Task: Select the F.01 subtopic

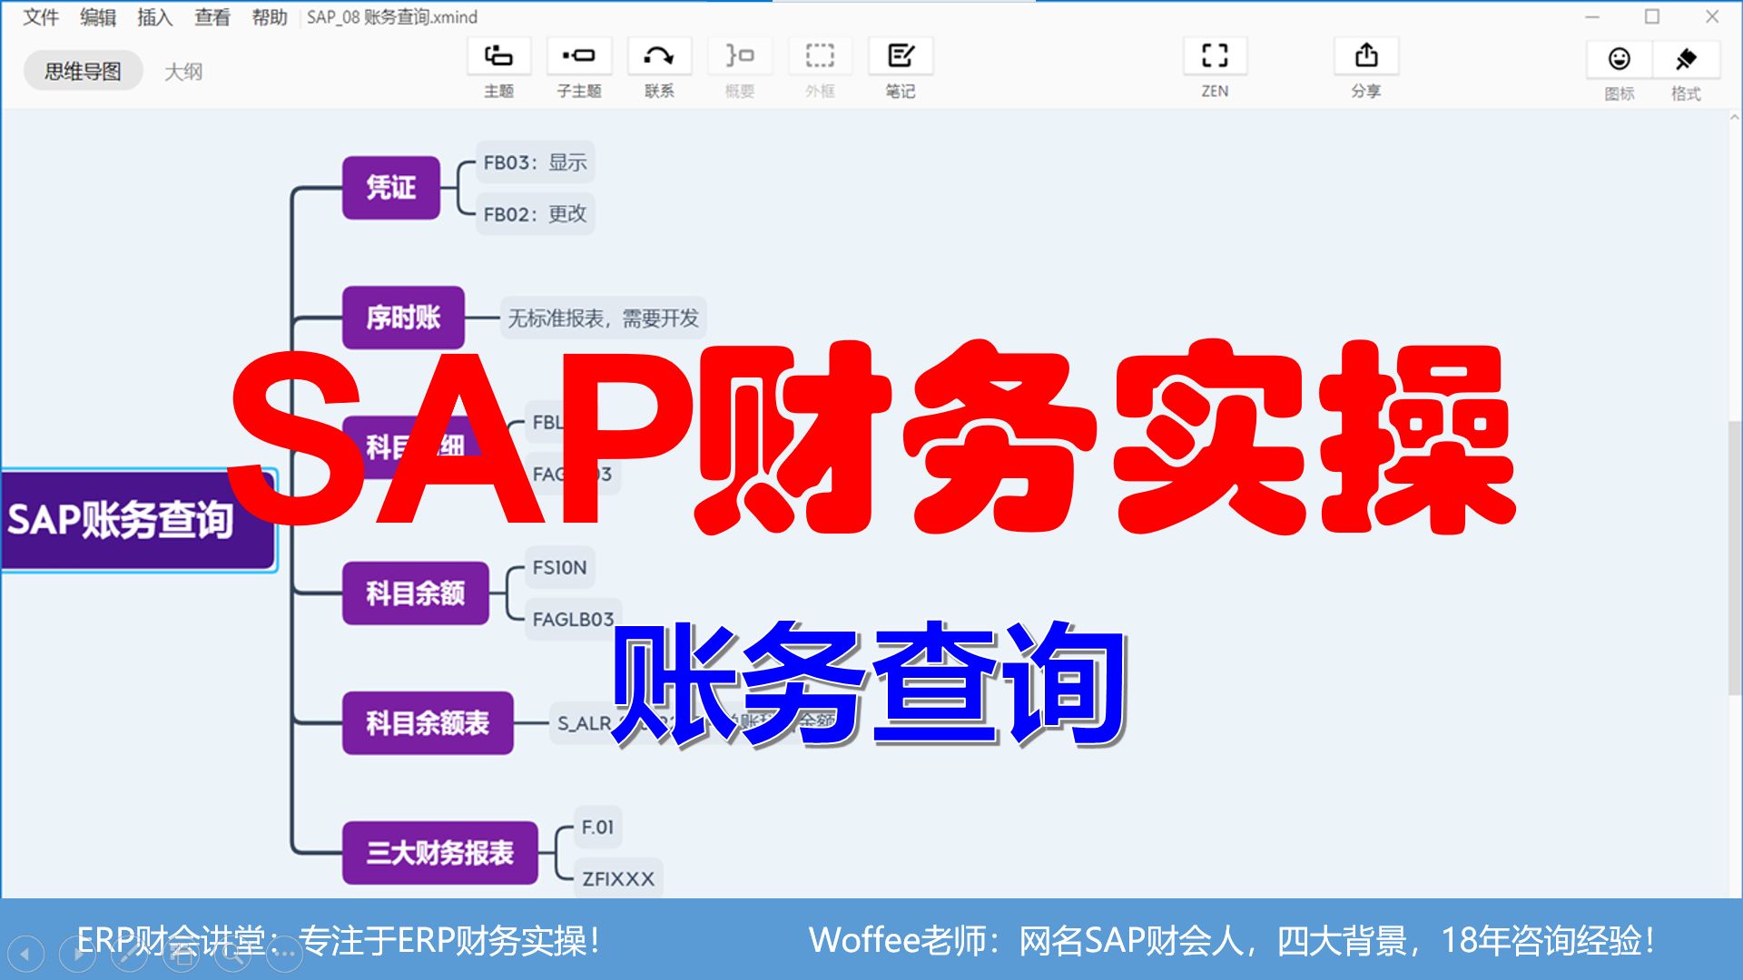Action: (598, 828)
